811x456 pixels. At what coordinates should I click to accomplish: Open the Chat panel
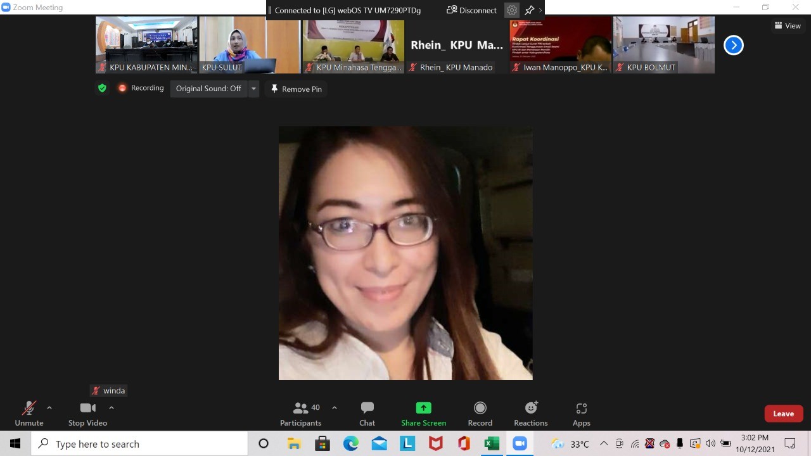tap(367, 414)
